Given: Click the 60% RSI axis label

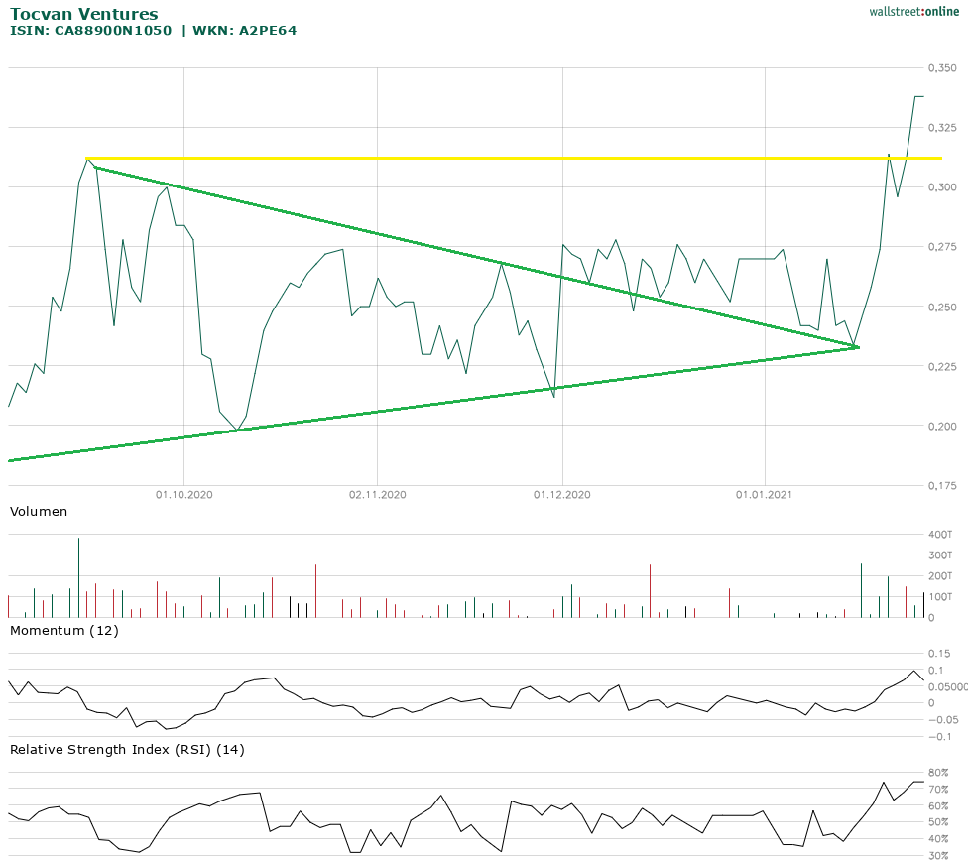Looking at the screenshot, I should coord(938,805).
